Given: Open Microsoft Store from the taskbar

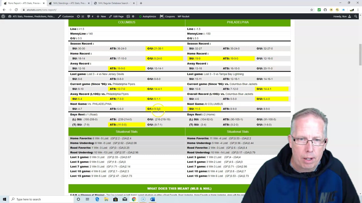Looking at the screenshot, I should 115,199.
